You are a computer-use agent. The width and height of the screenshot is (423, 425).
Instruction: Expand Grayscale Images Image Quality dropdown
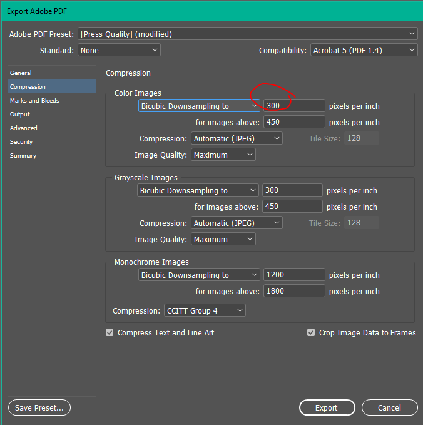[x=223, y=239]
